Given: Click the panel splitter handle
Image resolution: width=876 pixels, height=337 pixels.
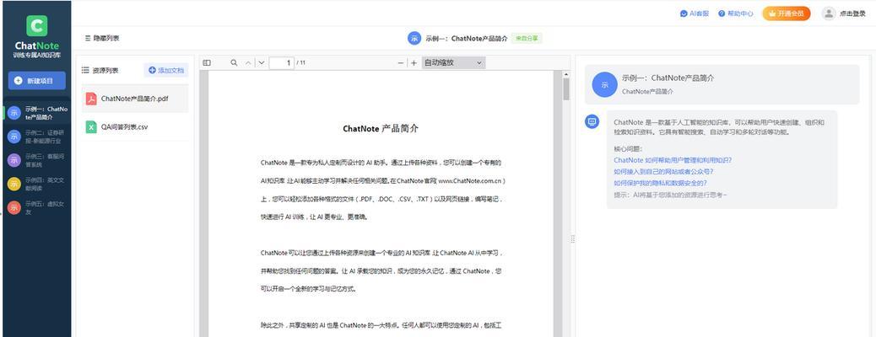Looking at the screenshot, I should (573, 238).
